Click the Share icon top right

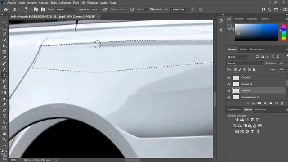point(285,9)
